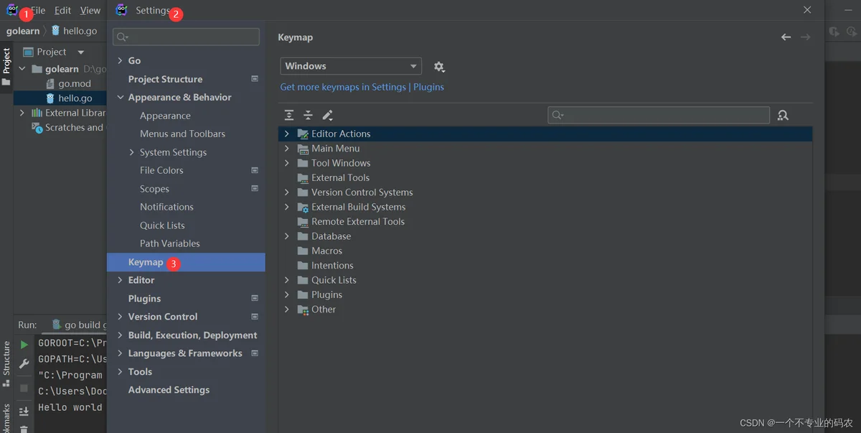Screen dimensions: 861x433
Task: Open keymap gear options icon
Action: pos(439,67)
